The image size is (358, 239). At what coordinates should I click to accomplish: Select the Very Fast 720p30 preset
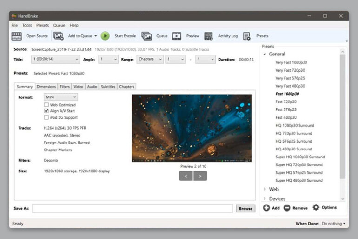(x=290, y=70)
